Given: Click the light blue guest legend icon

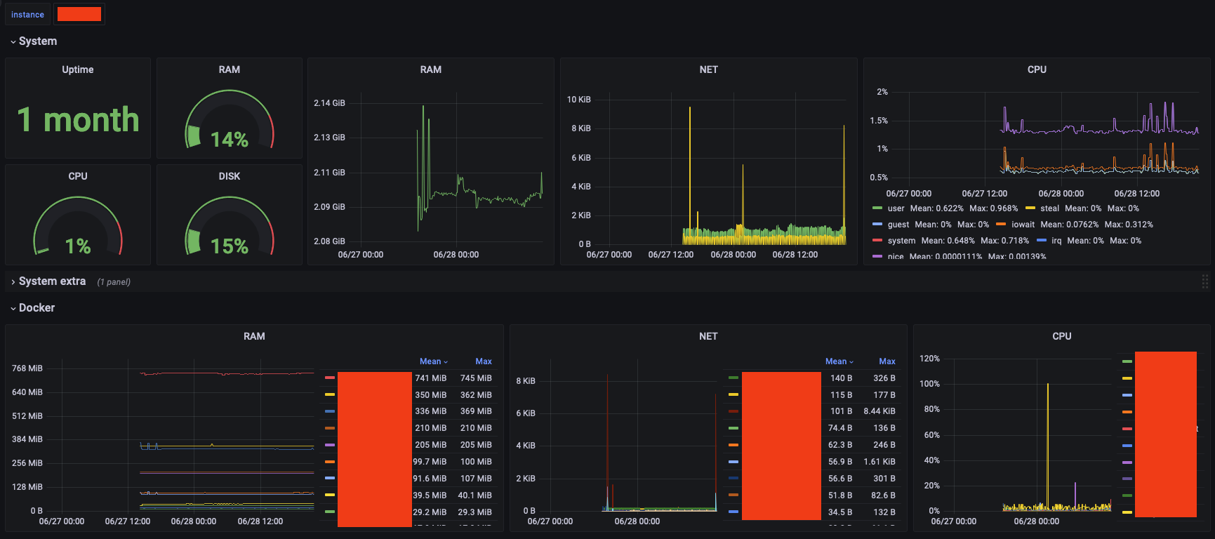Looking at the screenshot, I should click(877, 225).
